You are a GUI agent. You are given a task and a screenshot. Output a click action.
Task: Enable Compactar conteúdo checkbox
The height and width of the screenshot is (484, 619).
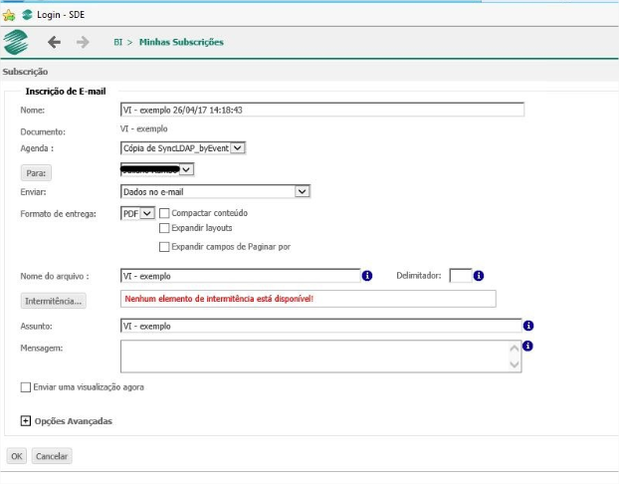click(164, 213)
